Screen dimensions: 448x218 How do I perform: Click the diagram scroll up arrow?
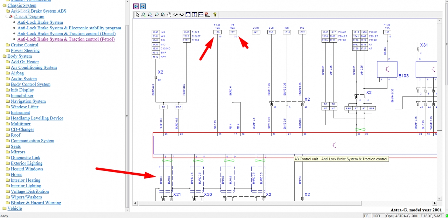pyautogui.click(x=440, y=21)
